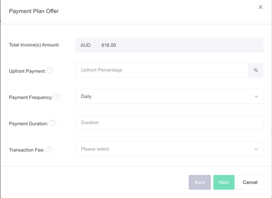
Task: Click the 'Payment Duration' field label
Action: click(x=28, y=124)
